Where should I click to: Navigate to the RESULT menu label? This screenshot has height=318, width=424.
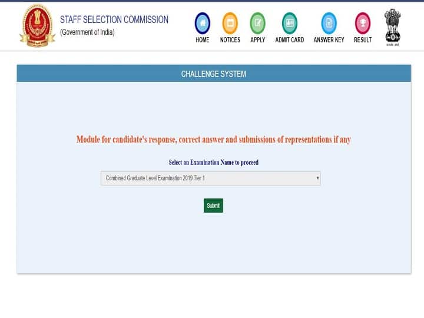[x=363, y=40]
